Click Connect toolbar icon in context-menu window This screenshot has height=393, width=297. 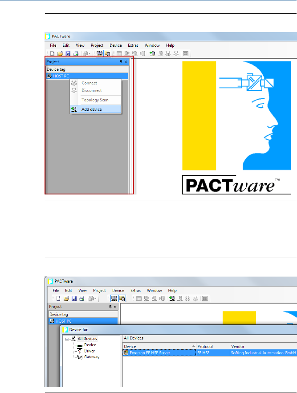pyautogui.click(x=168, y=53)
